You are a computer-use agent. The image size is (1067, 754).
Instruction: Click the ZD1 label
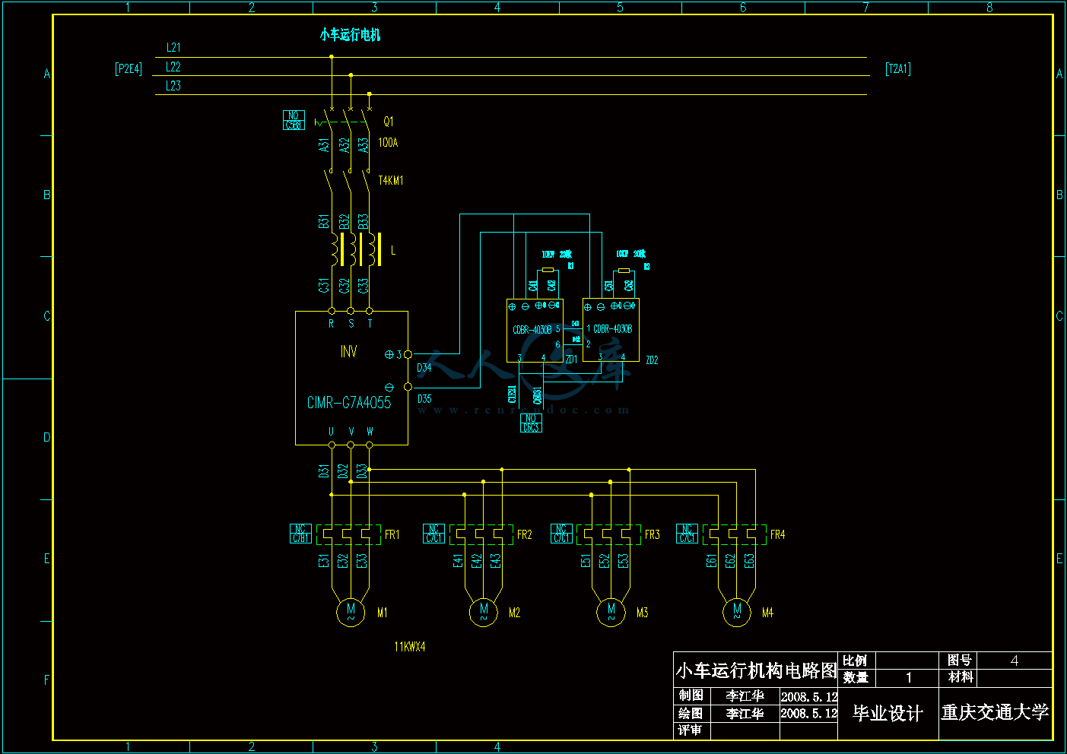571,360
